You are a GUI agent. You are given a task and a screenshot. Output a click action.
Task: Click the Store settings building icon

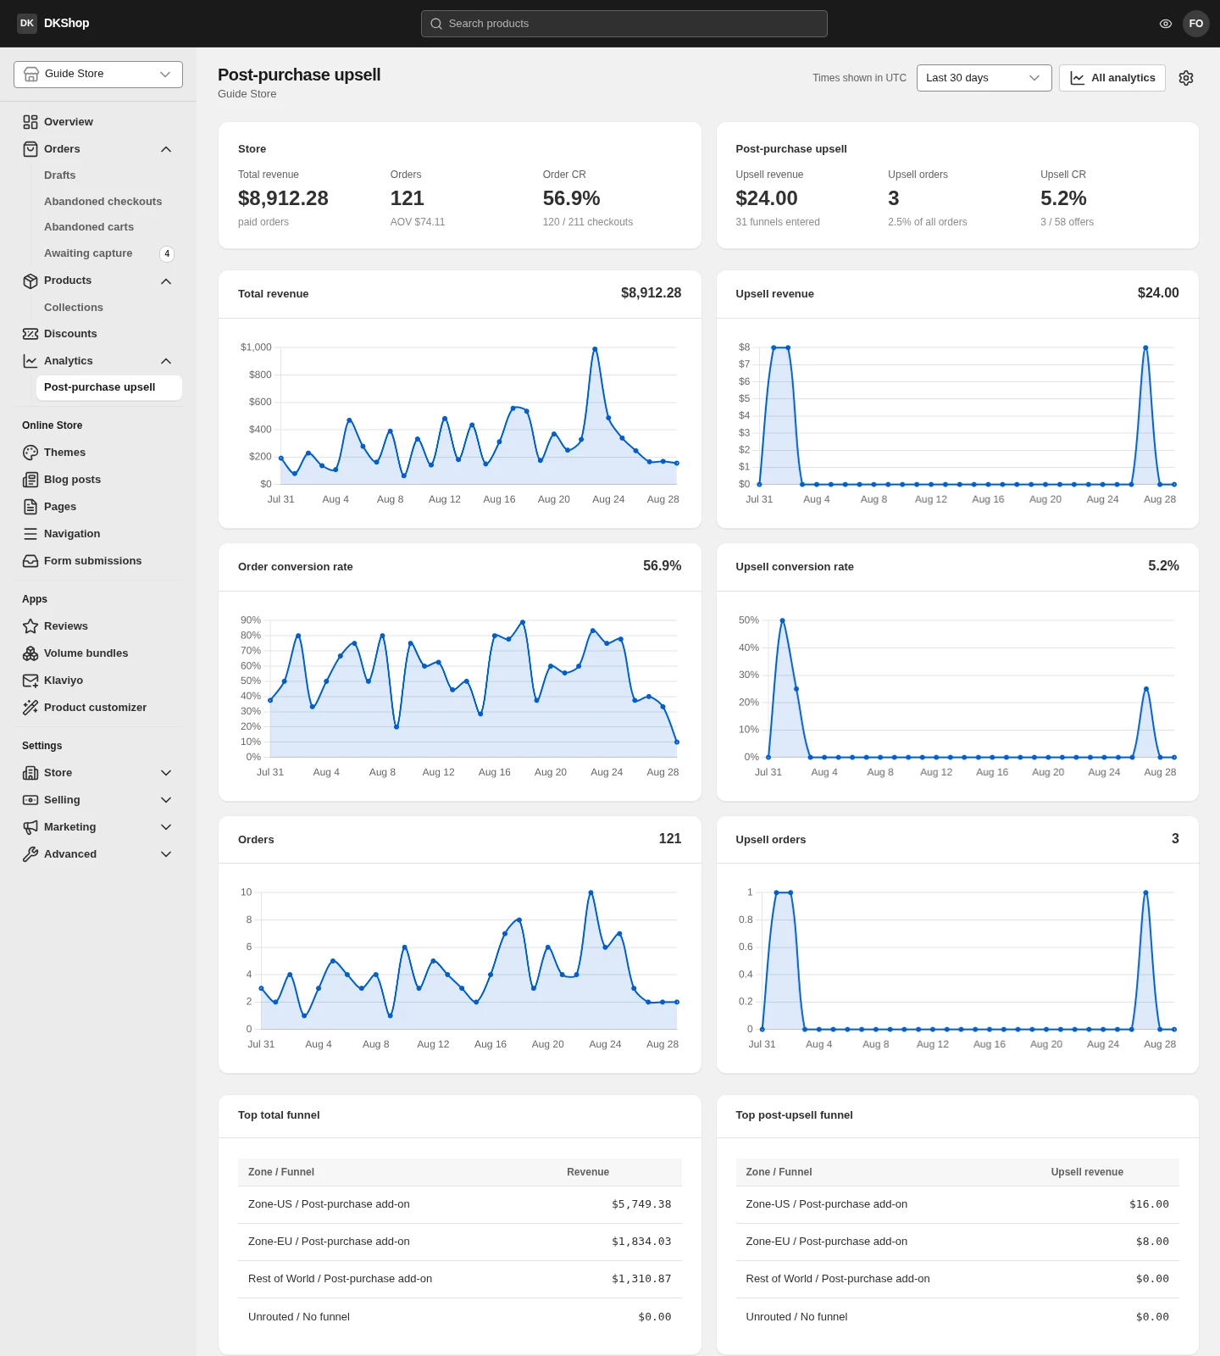pos(30,773)
